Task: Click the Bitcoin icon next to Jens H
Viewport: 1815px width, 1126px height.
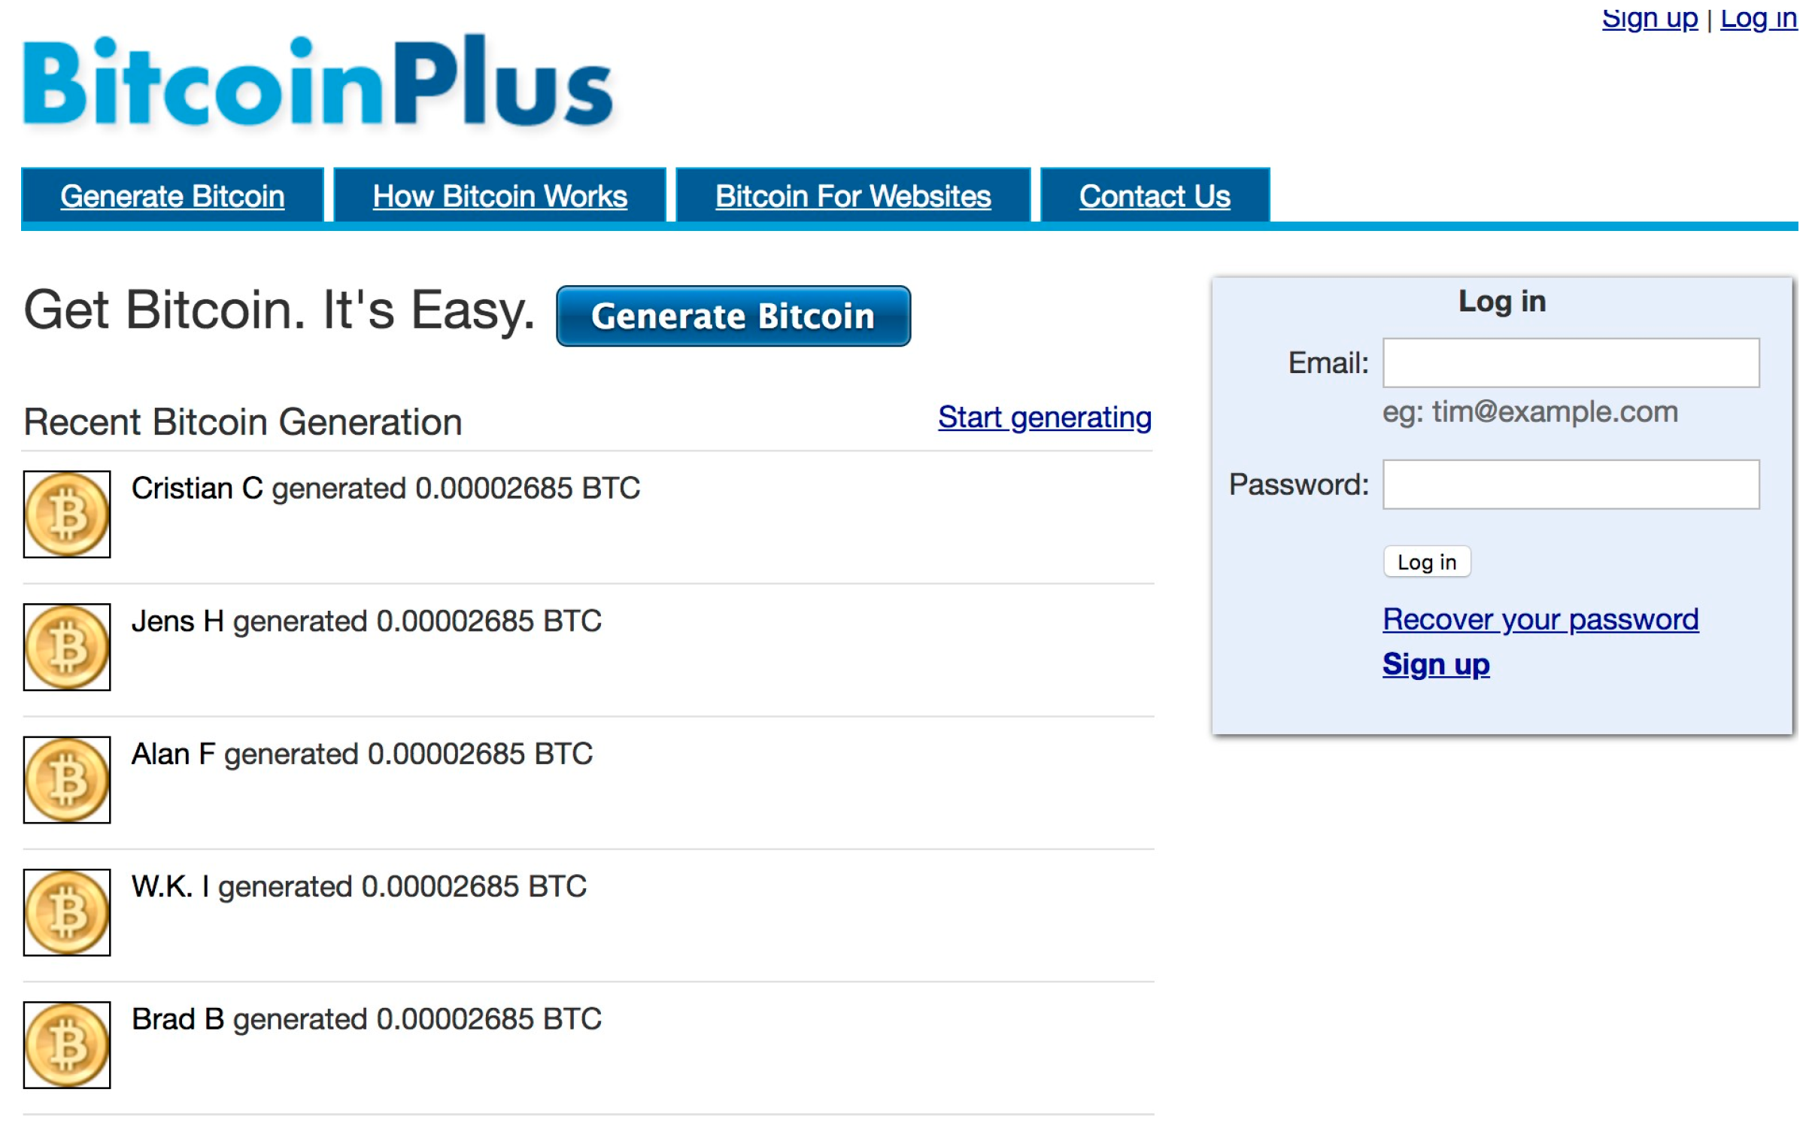Action: click(65, 645)
